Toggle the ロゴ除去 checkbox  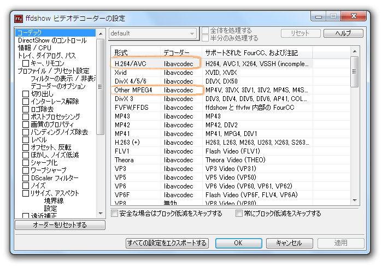click(26, 109)
